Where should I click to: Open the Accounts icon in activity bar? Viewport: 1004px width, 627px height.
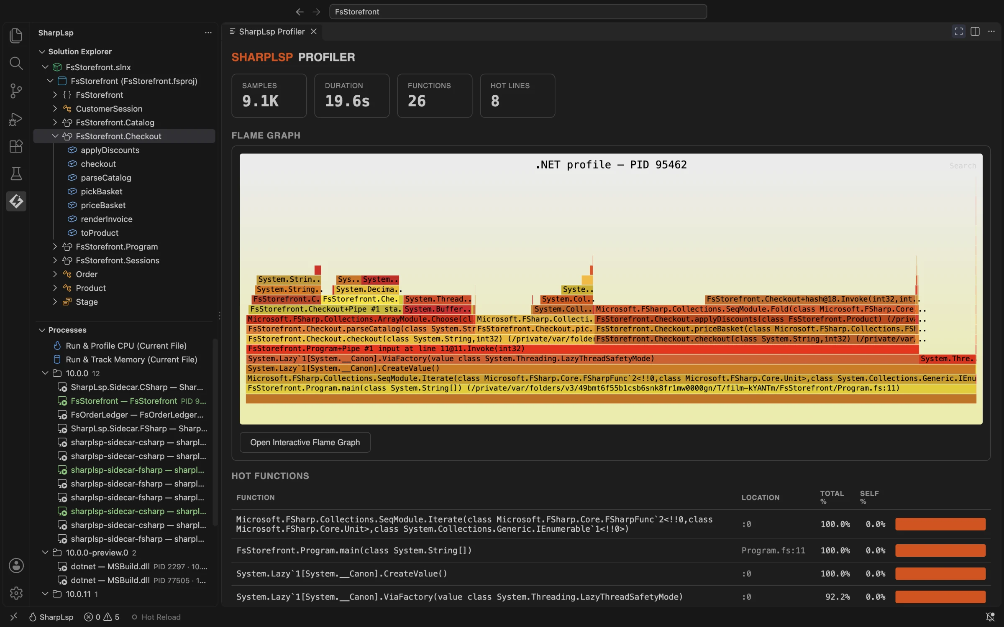(16, 566)
